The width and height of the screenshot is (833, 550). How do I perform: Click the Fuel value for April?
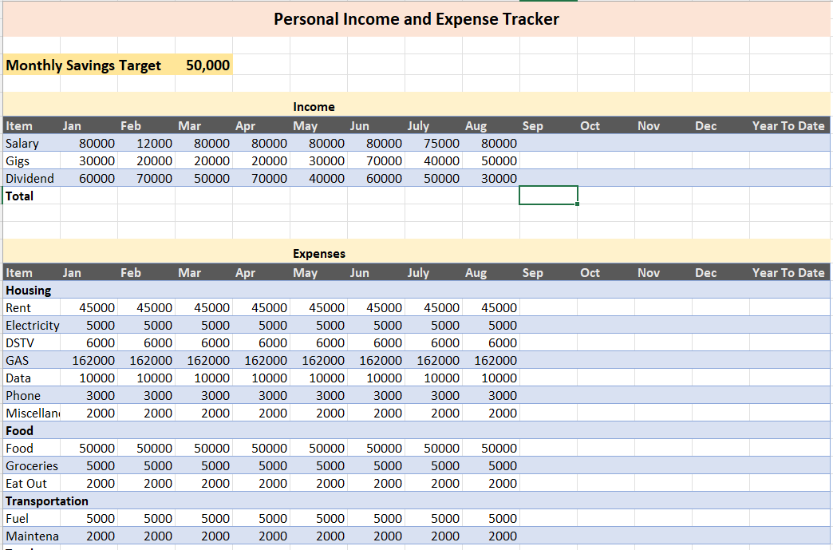[272, 519]
